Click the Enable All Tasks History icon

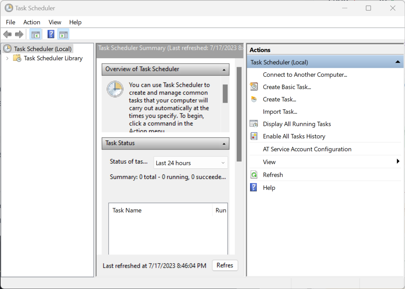point(254,136)
